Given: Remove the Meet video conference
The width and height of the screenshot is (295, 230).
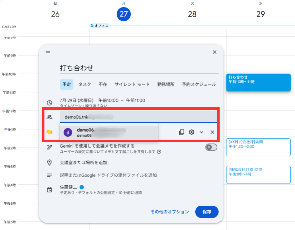Looking at the screenshot, I should 212,132.
